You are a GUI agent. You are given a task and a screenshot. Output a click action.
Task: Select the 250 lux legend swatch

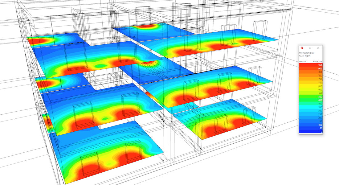point(311,114)
